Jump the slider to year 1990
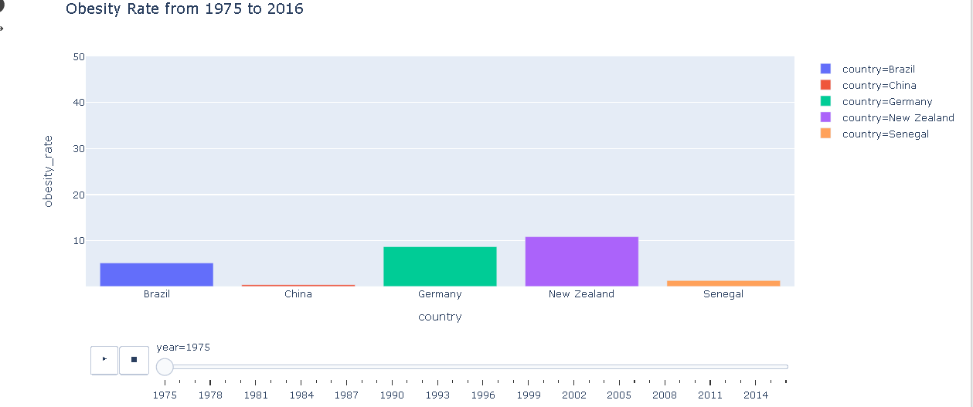The width and height of the screenshot is (973, 407). [x=392, y=367]
